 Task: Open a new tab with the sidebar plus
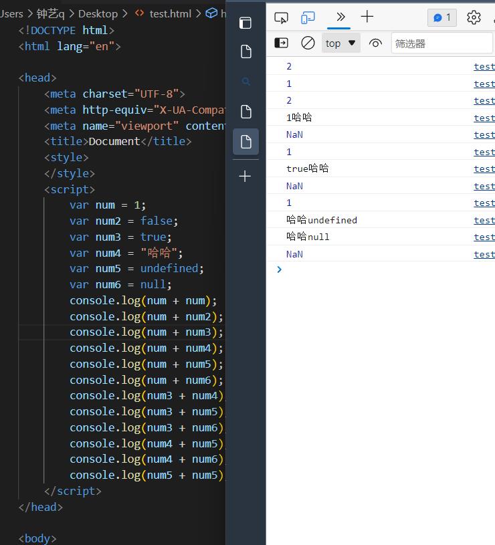pyautogui.click(x=245, y=176)
